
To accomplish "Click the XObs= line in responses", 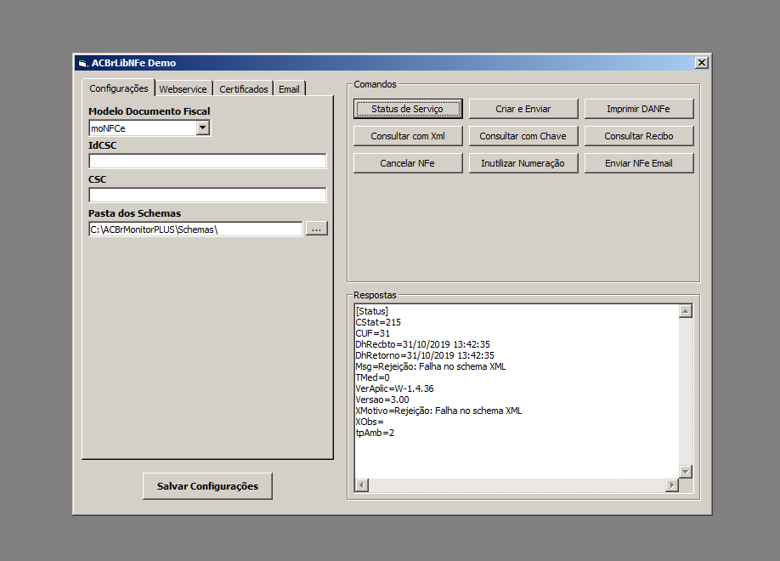I will (x=369, y=422).
